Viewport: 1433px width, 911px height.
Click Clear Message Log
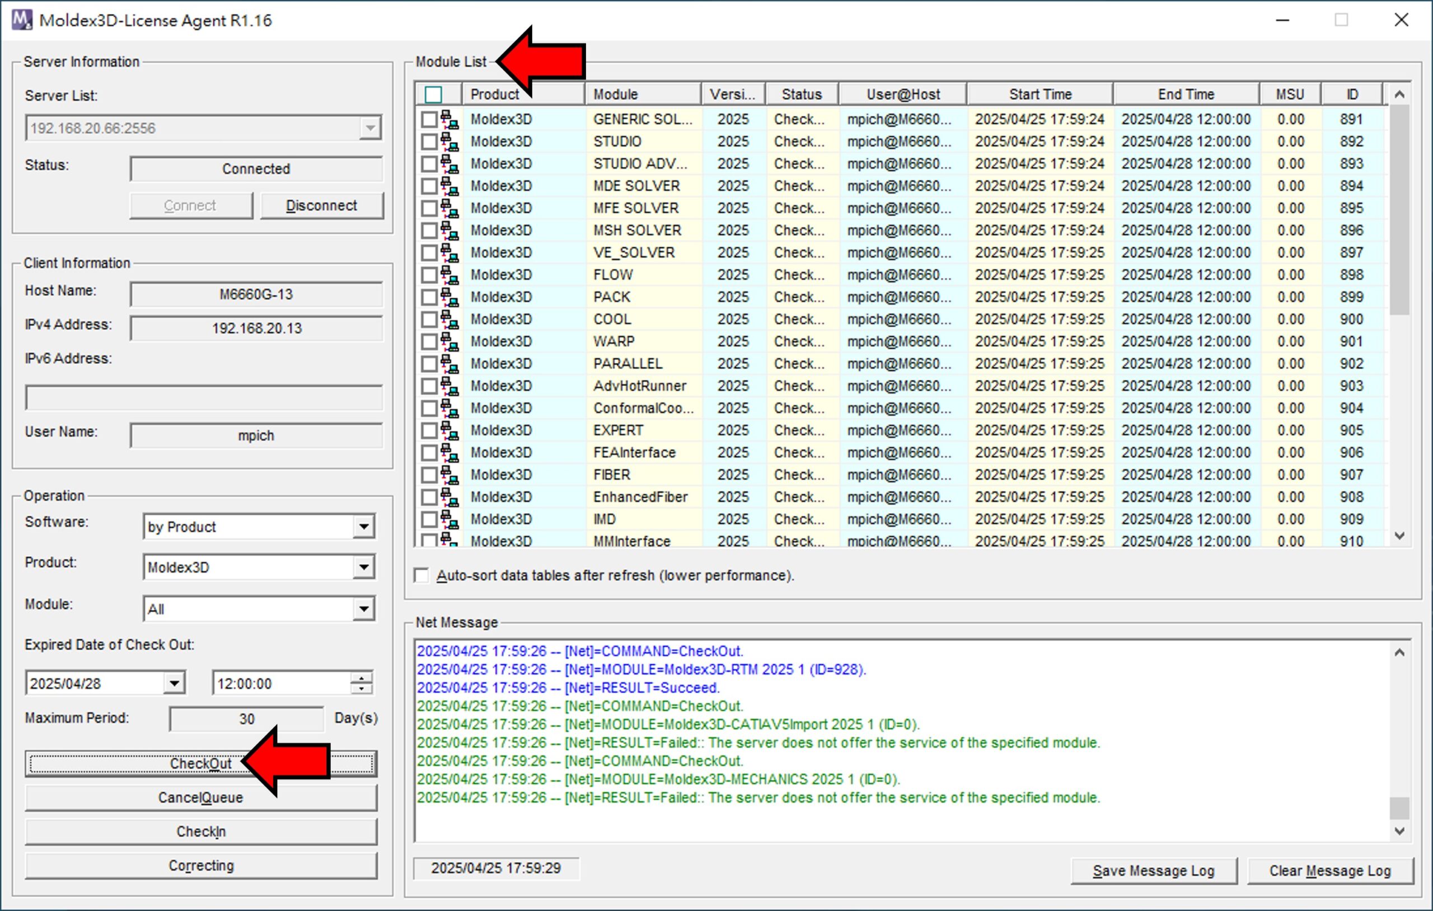pyautogui.click(x=1330, y=871)
